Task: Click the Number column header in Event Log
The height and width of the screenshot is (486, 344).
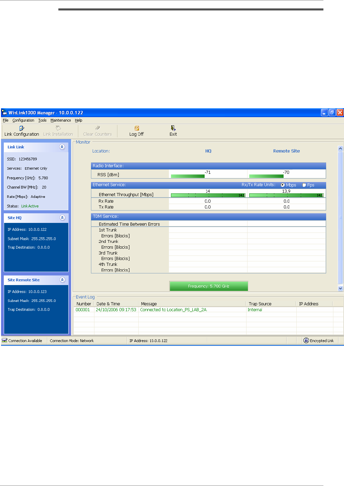Action: tap(84, 304)
